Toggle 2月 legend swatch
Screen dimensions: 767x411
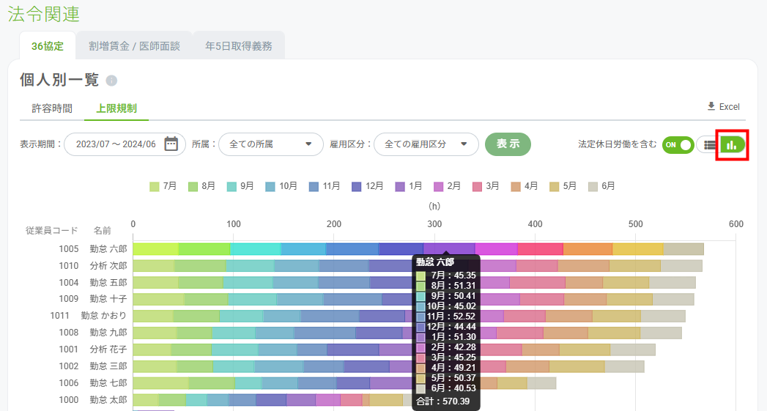coord(438,186)
